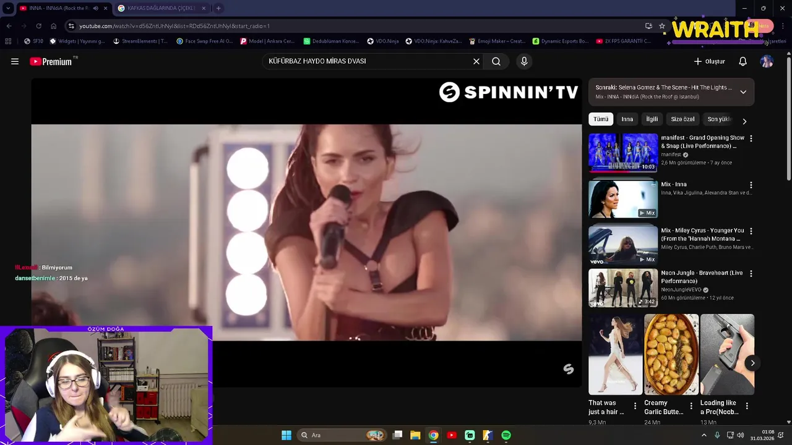Open File Explorer from taskbar
The height and width of the screenshot is (445, 792).
[415, 435]
